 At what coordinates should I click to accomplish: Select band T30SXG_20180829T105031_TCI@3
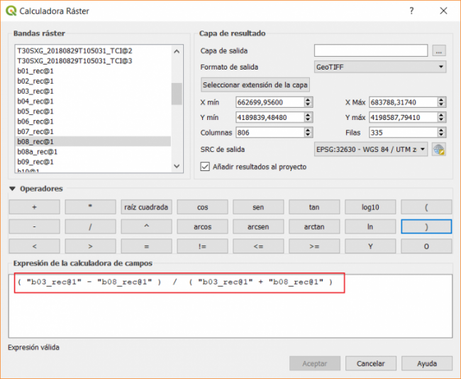pos(93,61)
